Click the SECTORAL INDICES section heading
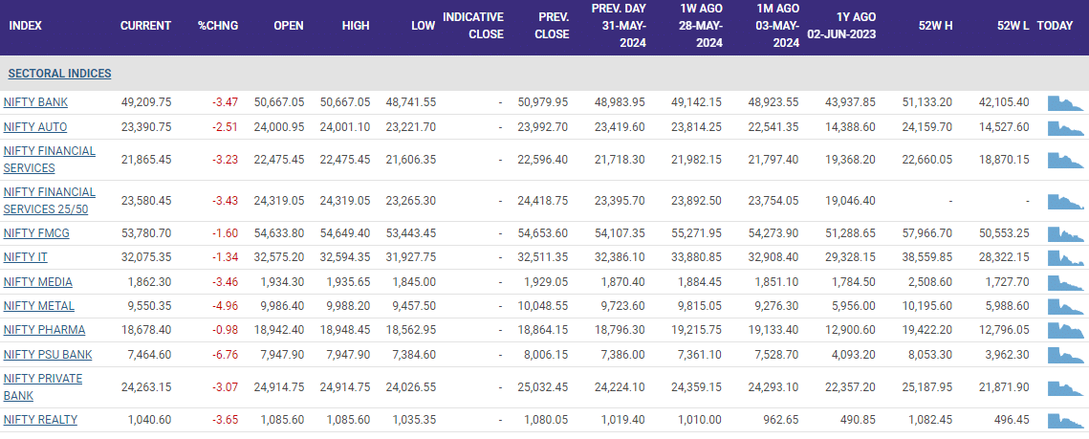Image resolution: width=1089 pixels, height=439 pixels. click(x=59, y=74)
